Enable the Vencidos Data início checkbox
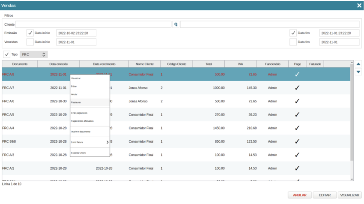Viewport: 364px width, 204px height. point(30,42)
